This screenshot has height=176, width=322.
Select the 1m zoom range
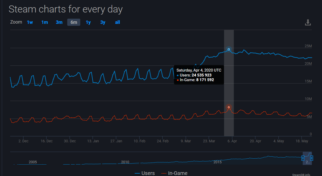tap(45, 22)
